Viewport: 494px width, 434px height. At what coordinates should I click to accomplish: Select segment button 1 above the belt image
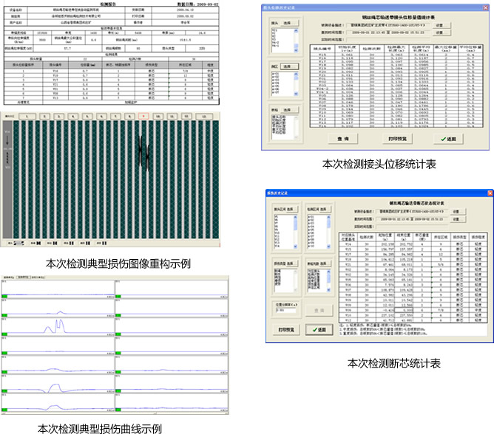[27, 117]
